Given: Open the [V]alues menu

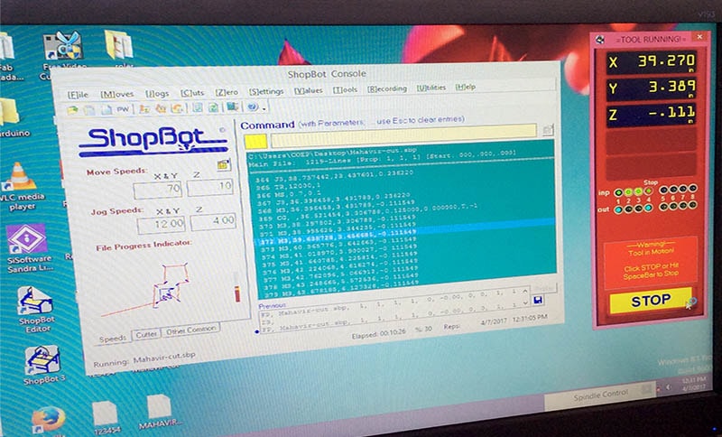Looking at the screenshot, I should (x=308, y=90).
